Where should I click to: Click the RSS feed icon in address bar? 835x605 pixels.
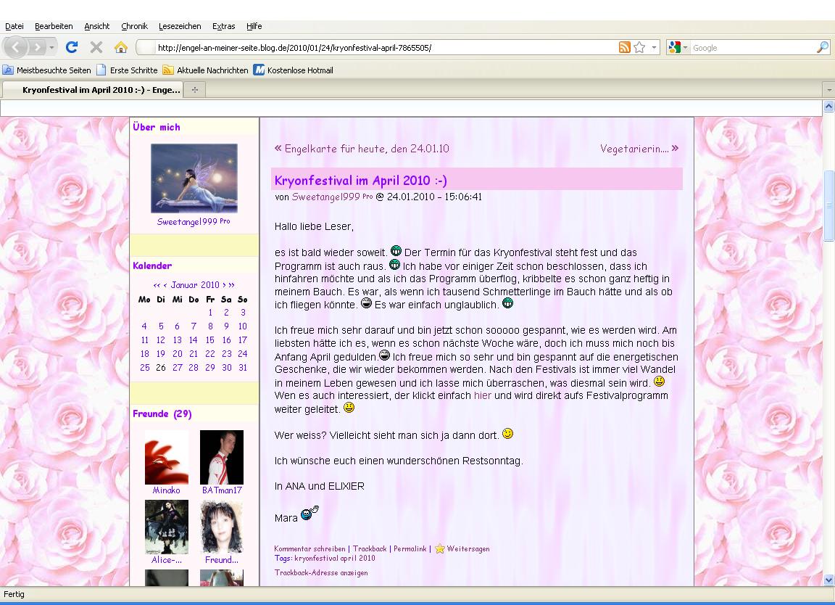coord(624,48)
